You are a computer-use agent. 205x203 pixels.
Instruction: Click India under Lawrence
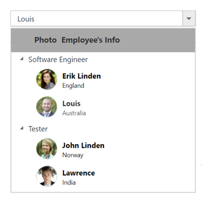click(69, 182)
